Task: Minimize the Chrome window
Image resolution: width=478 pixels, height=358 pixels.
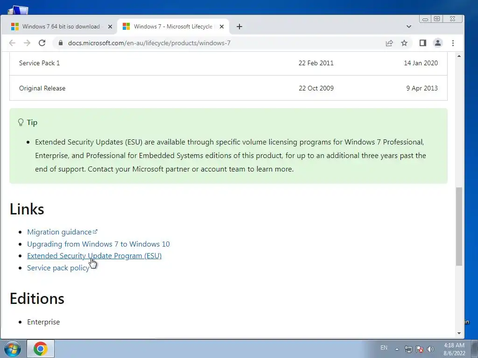Action: 425,19
